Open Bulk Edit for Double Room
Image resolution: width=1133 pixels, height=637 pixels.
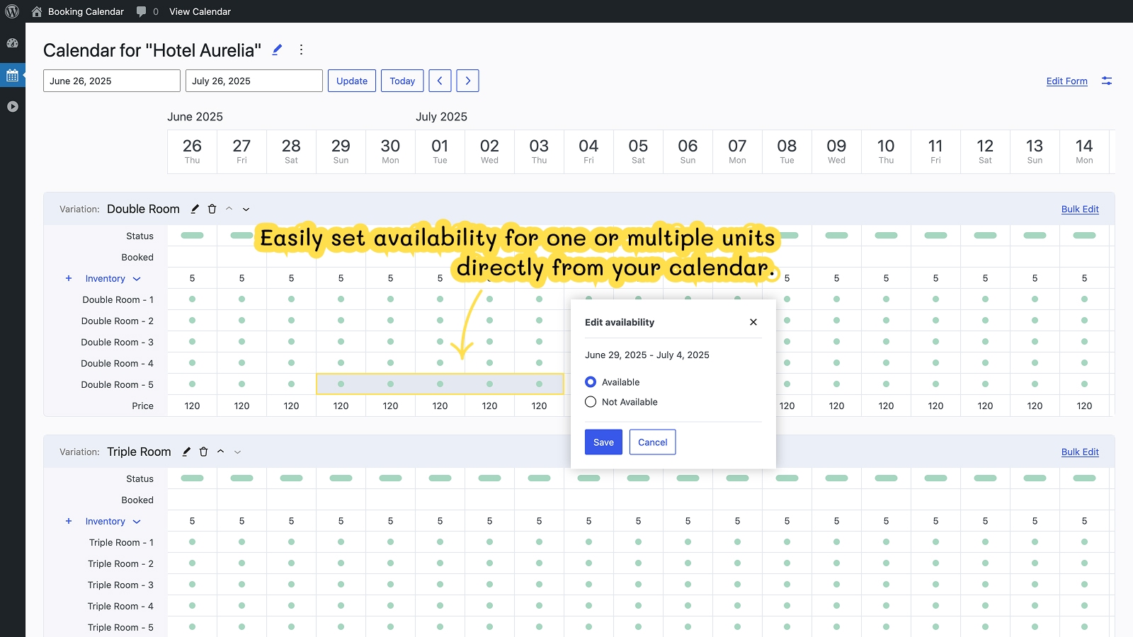[1080, 209]
